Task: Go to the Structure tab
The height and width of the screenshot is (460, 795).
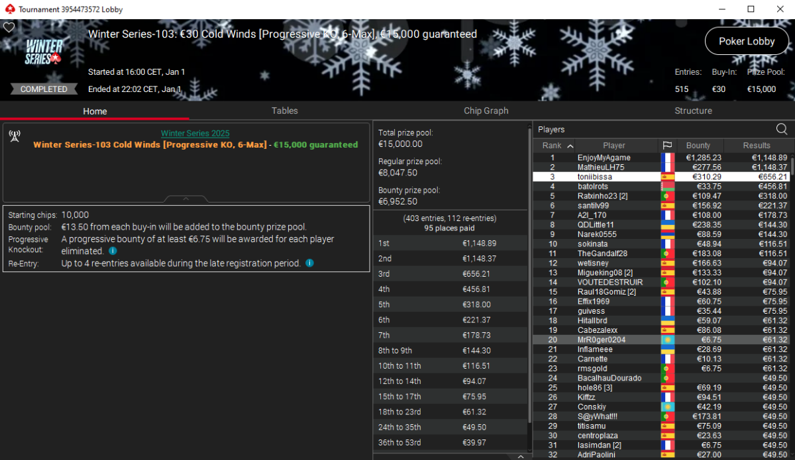Action: point(693,111)
